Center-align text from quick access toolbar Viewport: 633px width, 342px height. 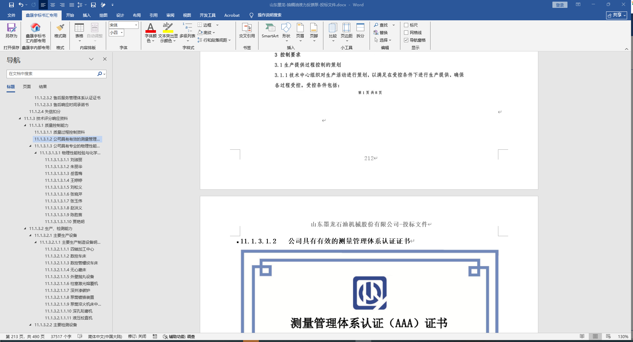pos(52,5)
